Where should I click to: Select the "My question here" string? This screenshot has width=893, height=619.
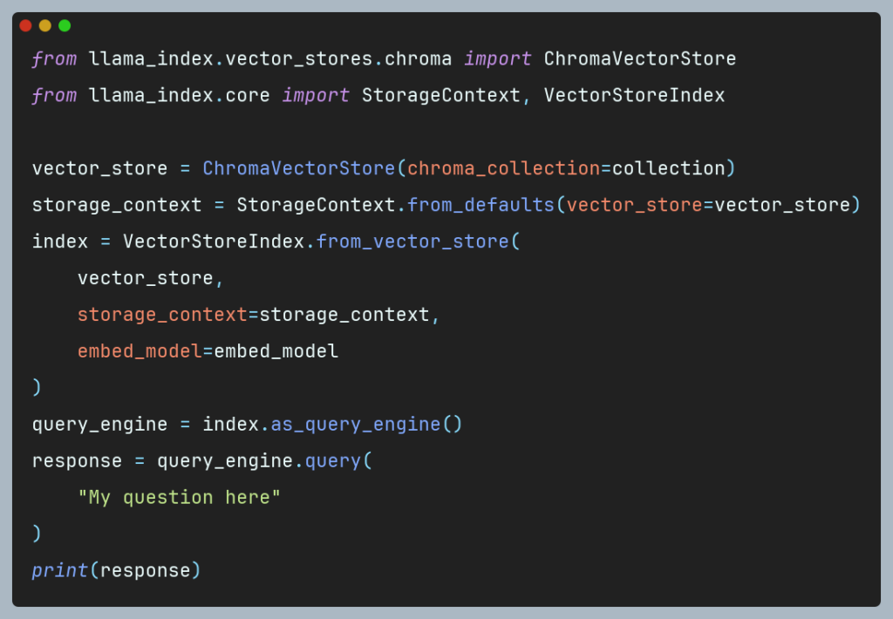pyautogui.click(x=180, y=497)
